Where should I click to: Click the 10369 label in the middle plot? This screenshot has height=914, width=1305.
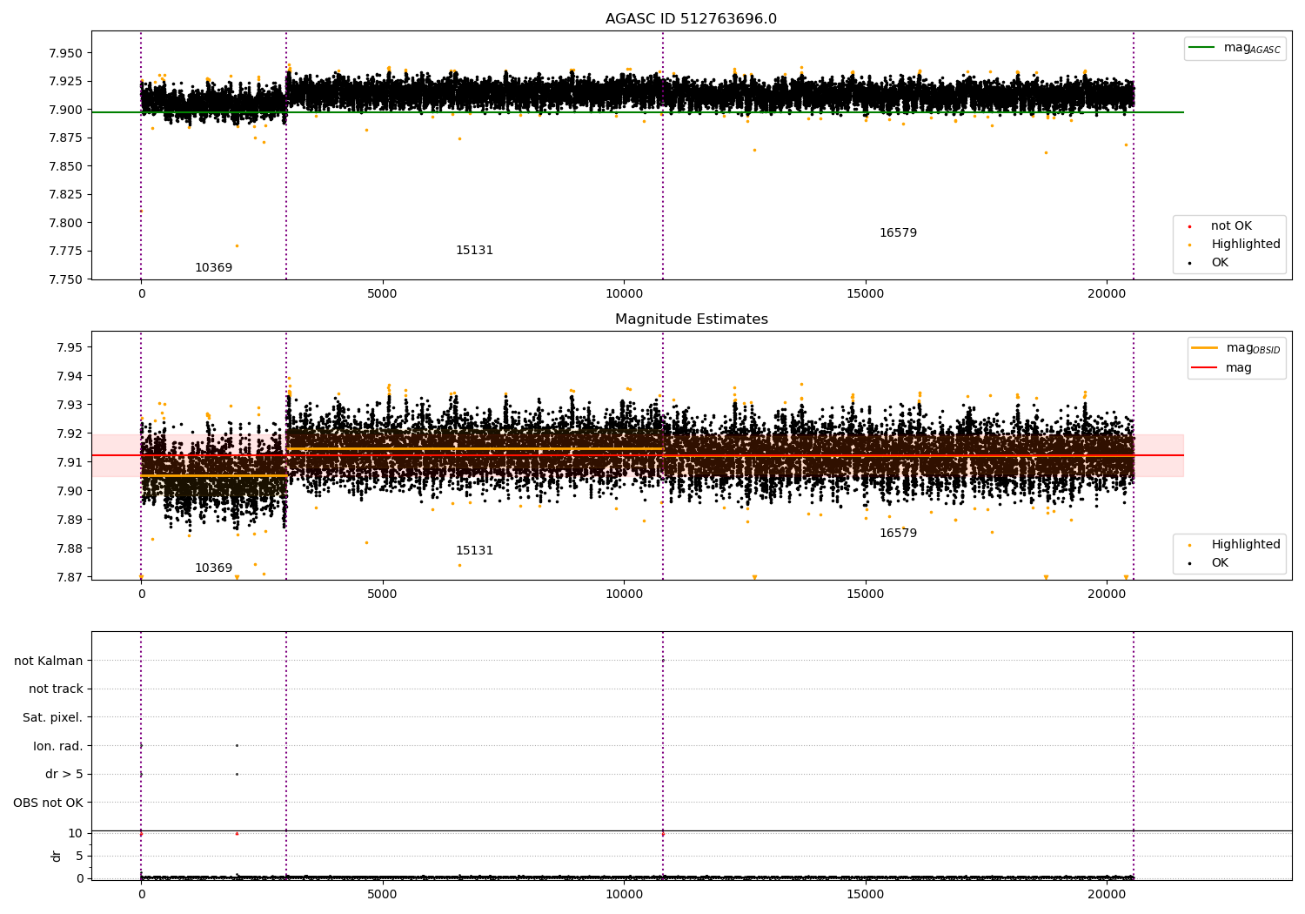(213, 568)
